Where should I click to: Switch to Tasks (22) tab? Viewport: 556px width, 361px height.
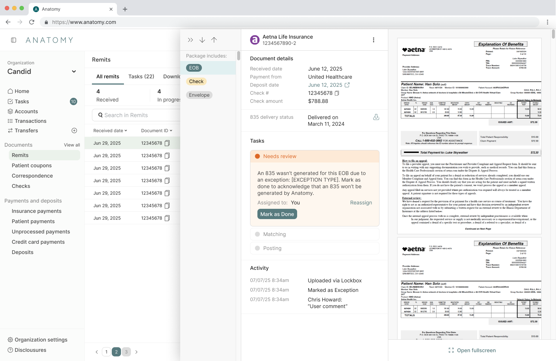pos(141,76)
